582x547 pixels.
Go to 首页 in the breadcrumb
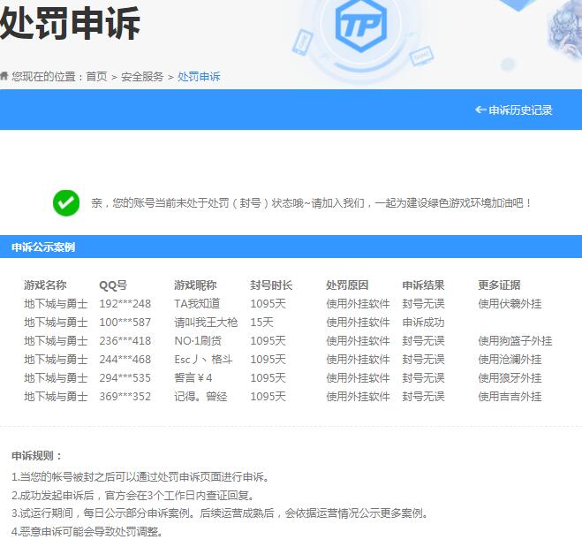point(96,77)
